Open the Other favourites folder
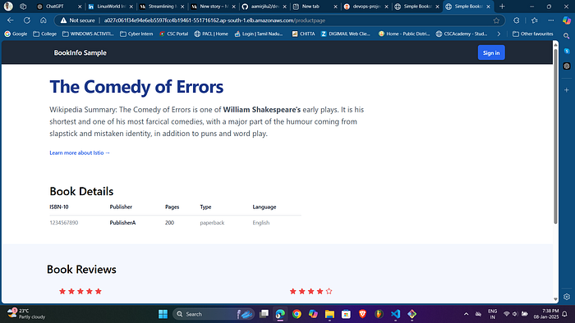 pos(533,34)
